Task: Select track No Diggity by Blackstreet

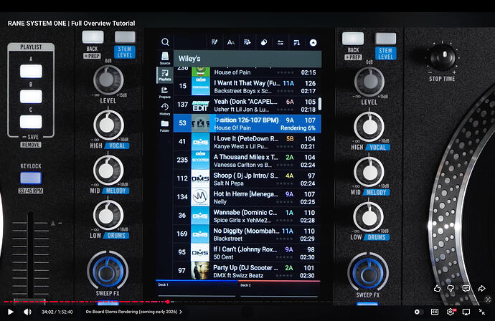Action: (x=247, y=234)
